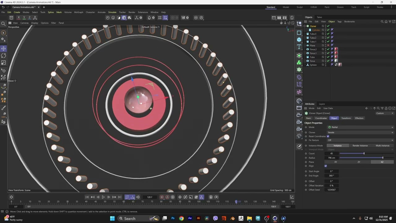Adjust the Radius slider handle
Viewport: 396px width, 223px height.
coord(383,158)
